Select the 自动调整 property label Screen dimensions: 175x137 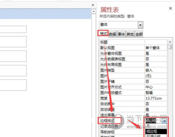click(107, 110)
